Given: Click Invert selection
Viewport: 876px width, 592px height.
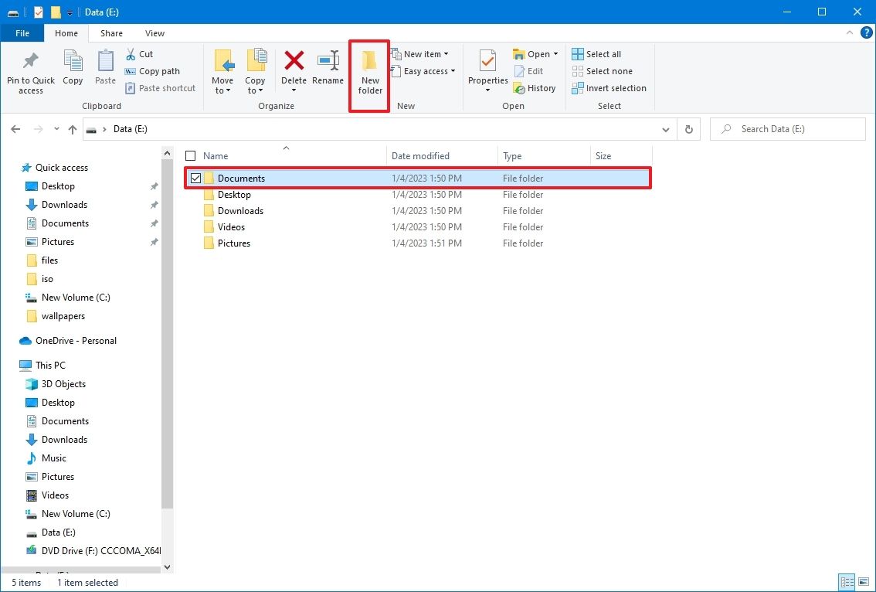Looking at the screenshot, I should [609, 87].
